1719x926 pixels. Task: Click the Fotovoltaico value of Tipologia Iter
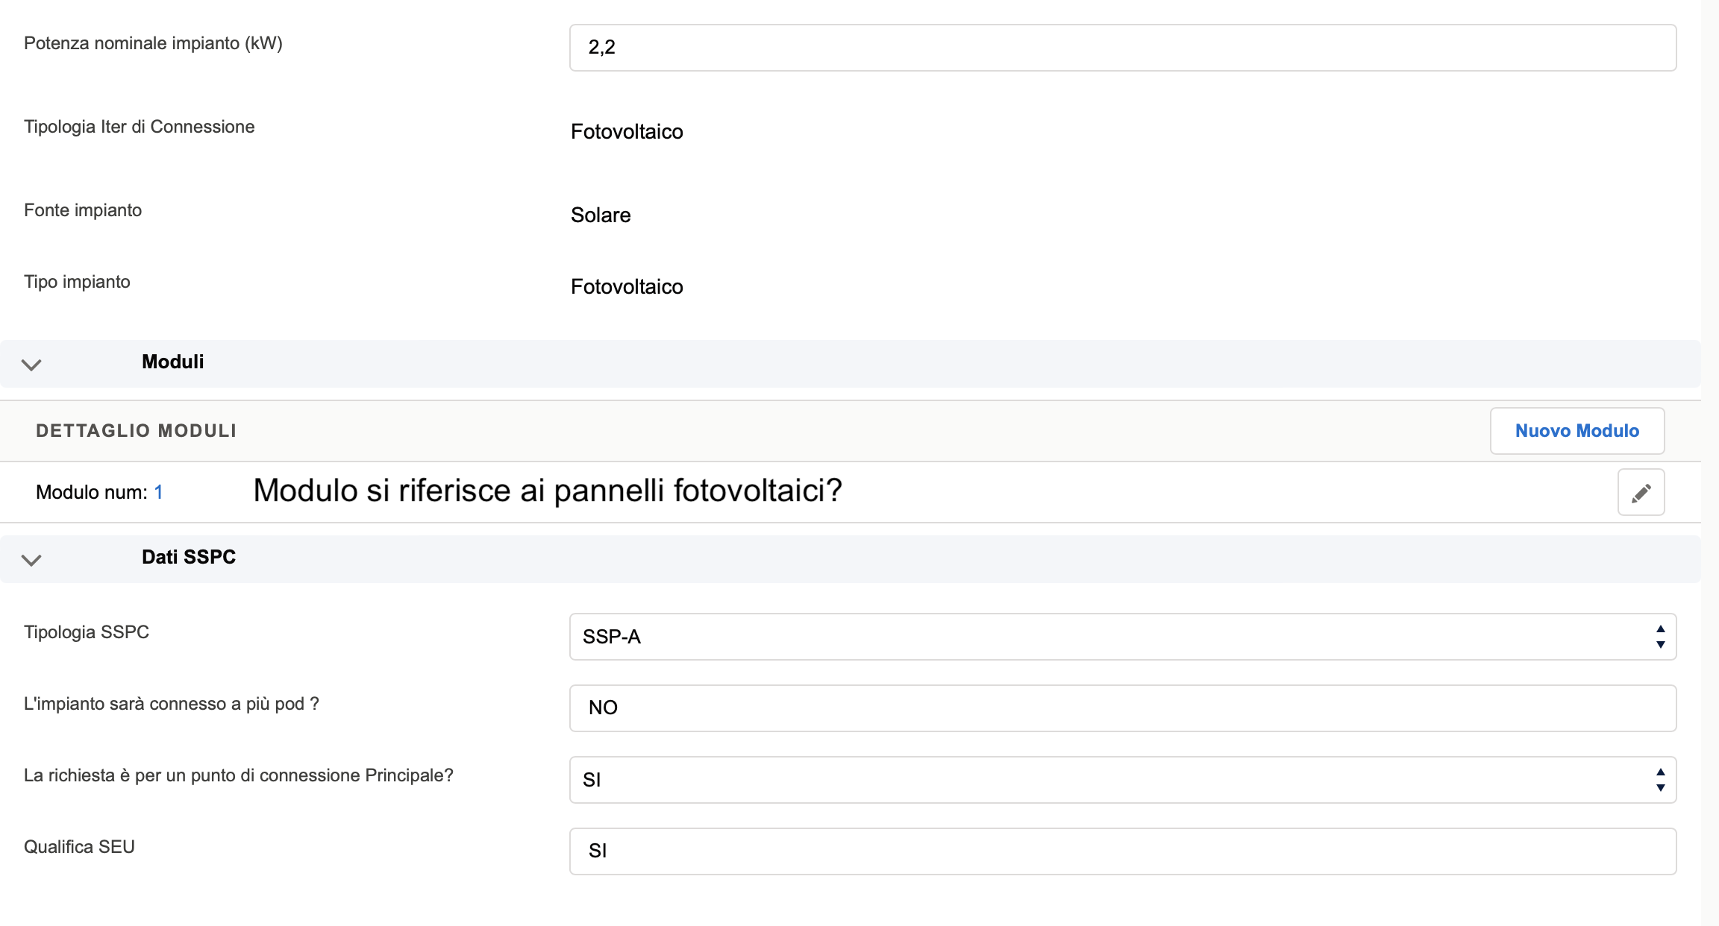tap(627, 132)
